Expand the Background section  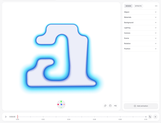point(141,23)
